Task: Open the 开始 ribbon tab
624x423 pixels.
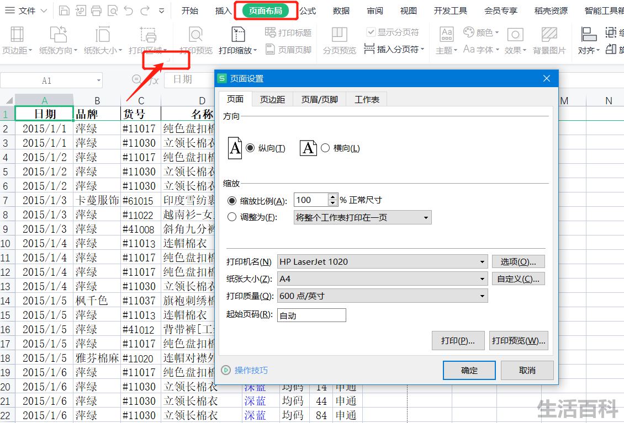Action: (190, 10)
